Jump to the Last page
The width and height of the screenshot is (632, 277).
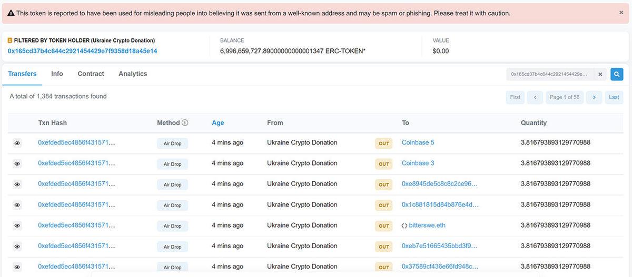614,97
